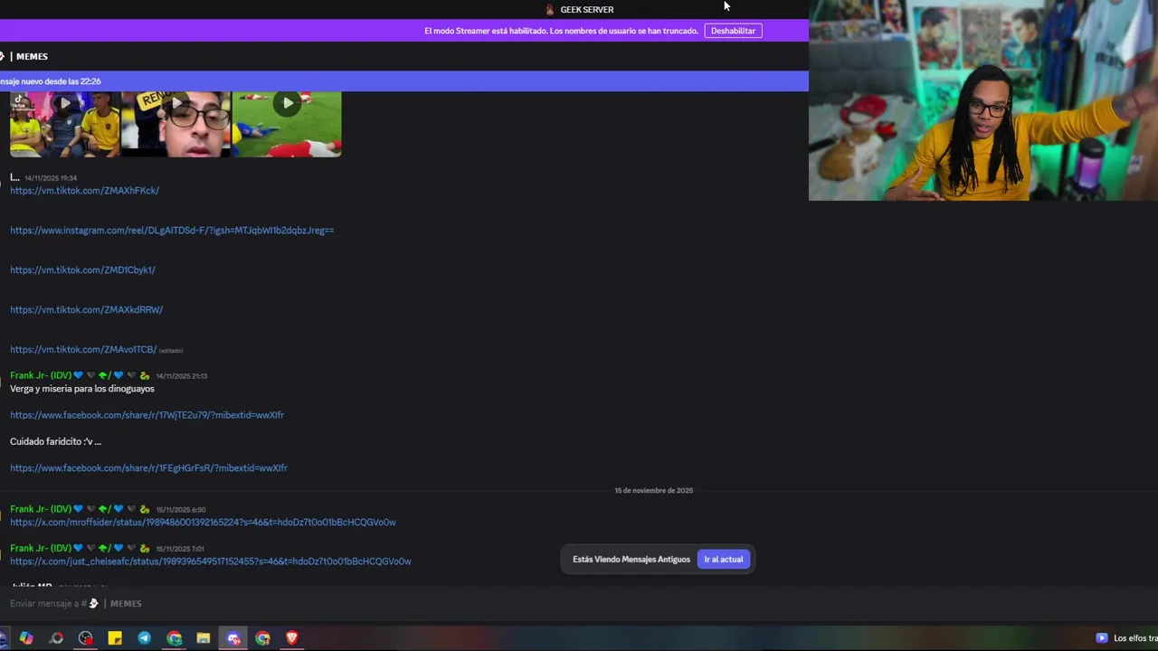
Task: Open OBS Studio from the taskbar
Action: pos(86,638)
